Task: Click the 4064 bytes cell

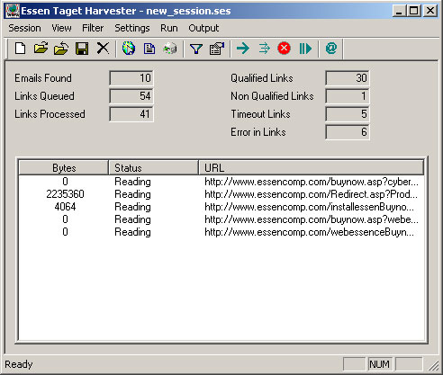Action: click(x=65, y=207)
